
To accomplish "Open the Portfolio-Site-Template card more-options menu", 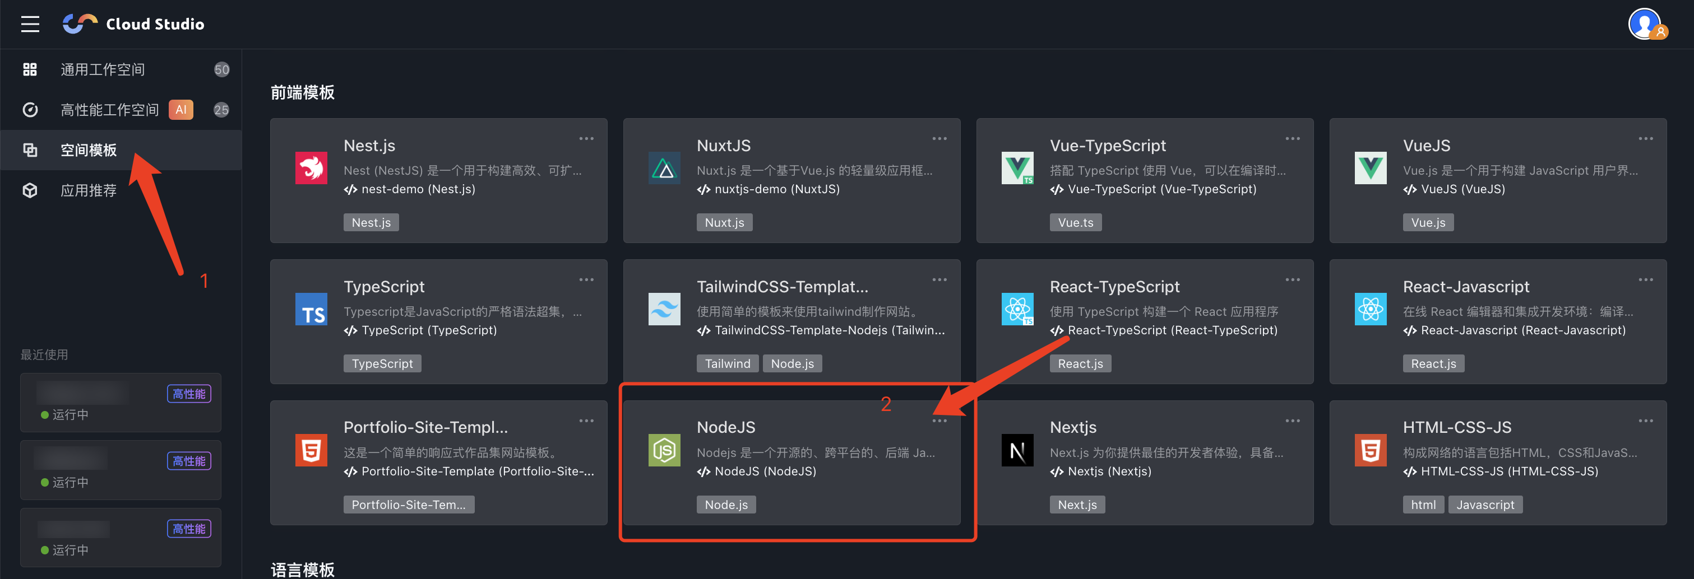I will click(586, 421).
